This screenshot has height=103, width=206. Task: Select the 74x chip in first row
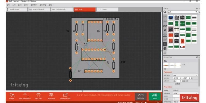(x=182, y=18)
